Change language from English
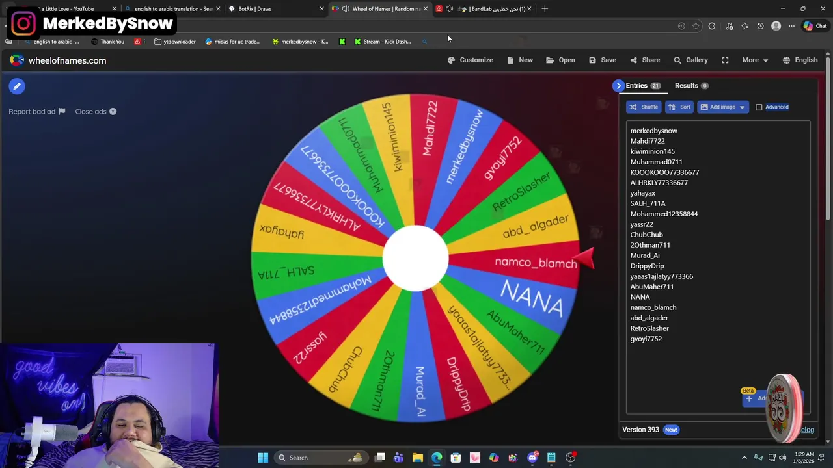Image resolution: width=833 pixels, height=468 pixels. tap(800, 60)
